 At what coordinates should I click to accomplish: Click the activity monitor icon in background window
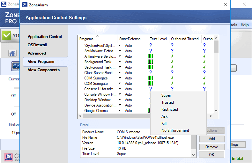[x=16, y=66]
